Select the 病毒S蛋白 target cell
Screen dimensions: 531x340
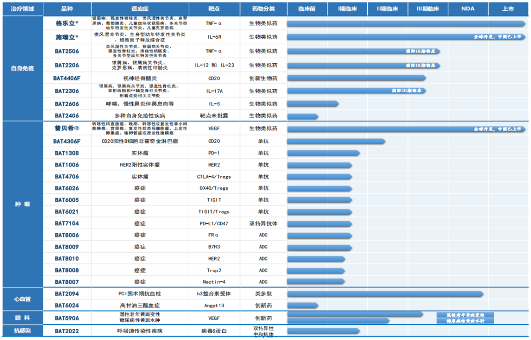[x=214, y=331]
